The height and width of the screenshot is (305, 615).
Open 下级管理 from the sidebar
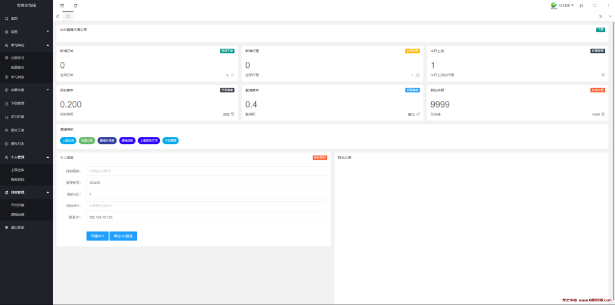(x=17, y=103)
